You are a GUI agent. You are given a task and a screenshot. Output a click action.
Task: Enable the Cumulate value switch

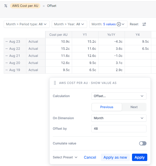click(143, 143)
